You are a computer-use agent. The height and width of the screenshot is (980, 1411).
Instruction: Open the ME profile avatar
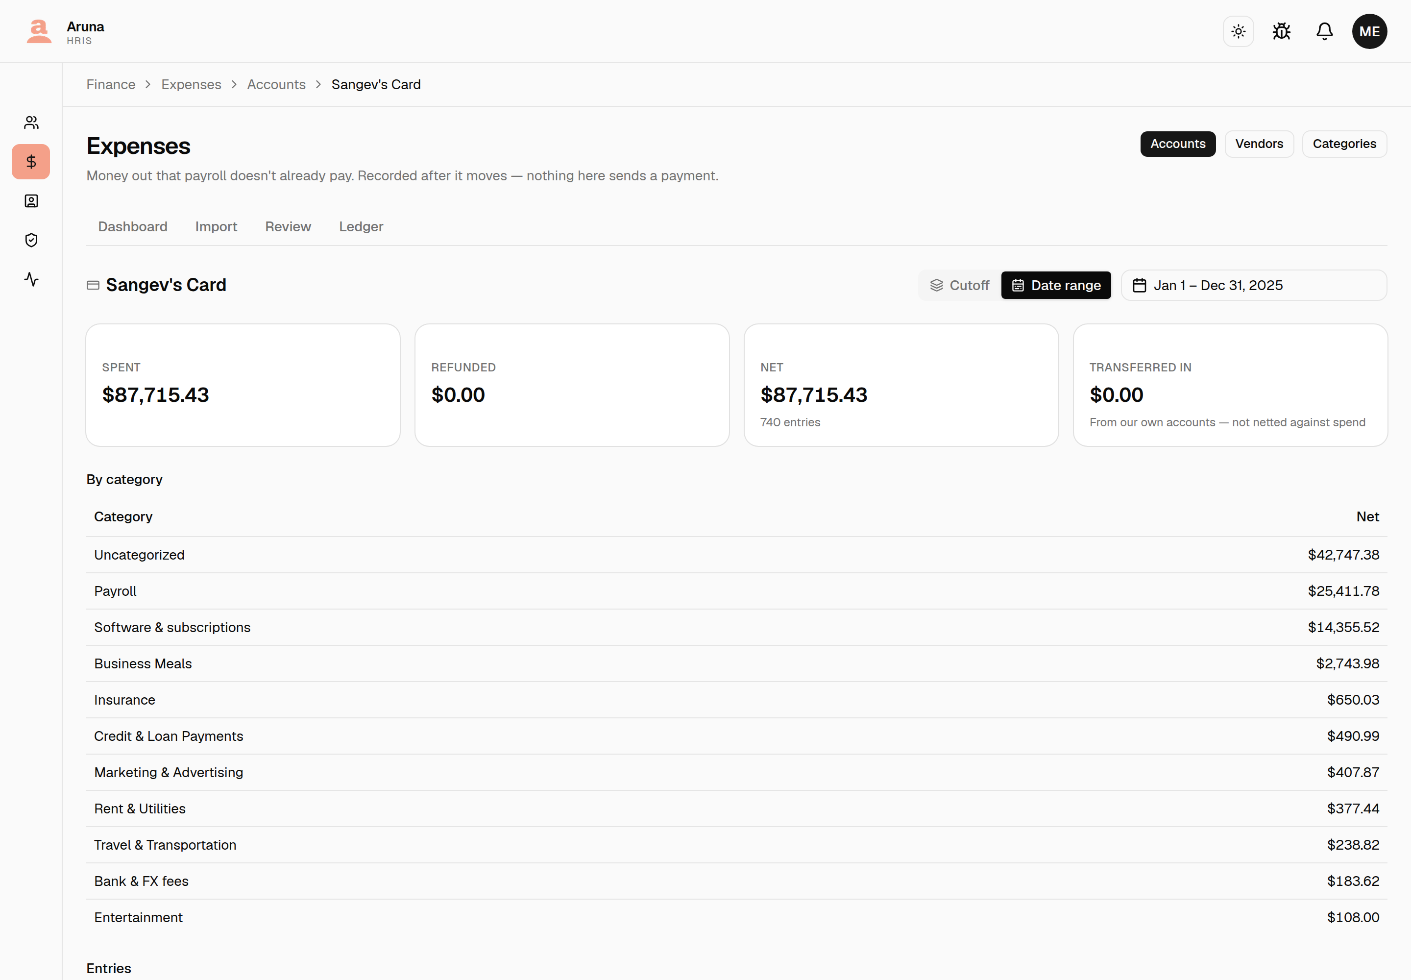pyautogui.click(x=1369, y=31)
